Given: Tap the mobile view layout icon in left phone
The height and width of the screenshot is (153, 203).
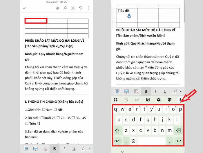Looking at the screenshot, I should [x=73, y=8].
